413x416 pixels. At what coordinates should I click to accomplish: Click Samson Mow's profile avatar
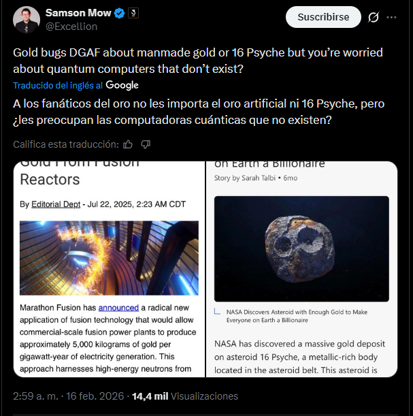coord(26,19)
